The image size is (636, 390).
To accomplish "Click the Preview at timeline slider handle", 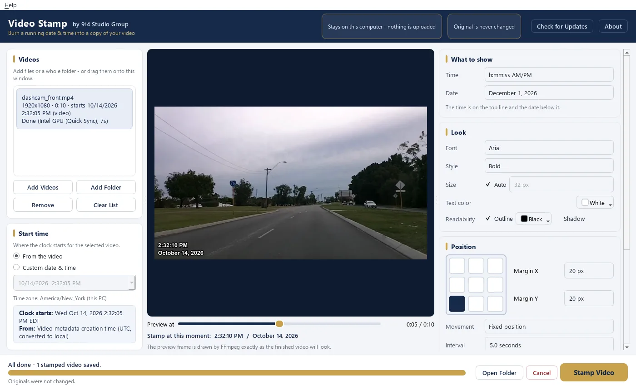I will click(x=279, y=324).
